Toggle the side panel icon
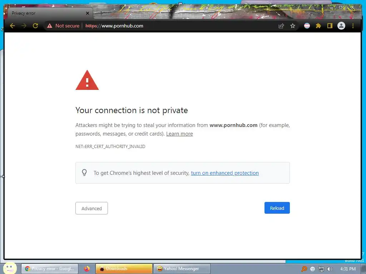The image size is (366, 274). coord(330,26)
